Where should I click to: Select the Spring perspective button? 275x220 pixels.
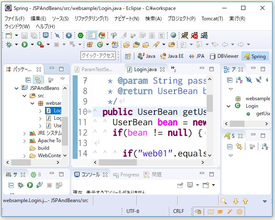[255, 56]
